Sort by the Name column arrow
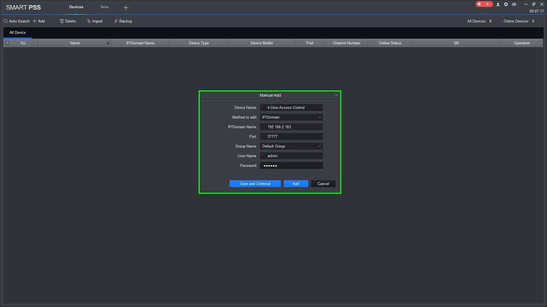Viewport: 547px width, 307px height. (108, 43)
